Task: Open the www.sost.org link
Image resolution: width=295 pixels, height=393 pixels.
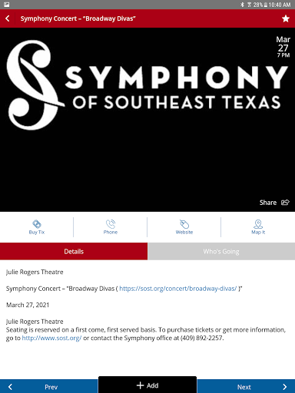Action: pos(51,338)
